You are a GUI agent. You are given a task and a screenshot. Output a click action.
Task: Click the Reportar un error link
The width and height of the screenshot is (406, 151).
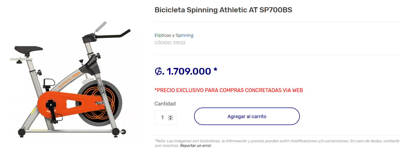[196, 146]
